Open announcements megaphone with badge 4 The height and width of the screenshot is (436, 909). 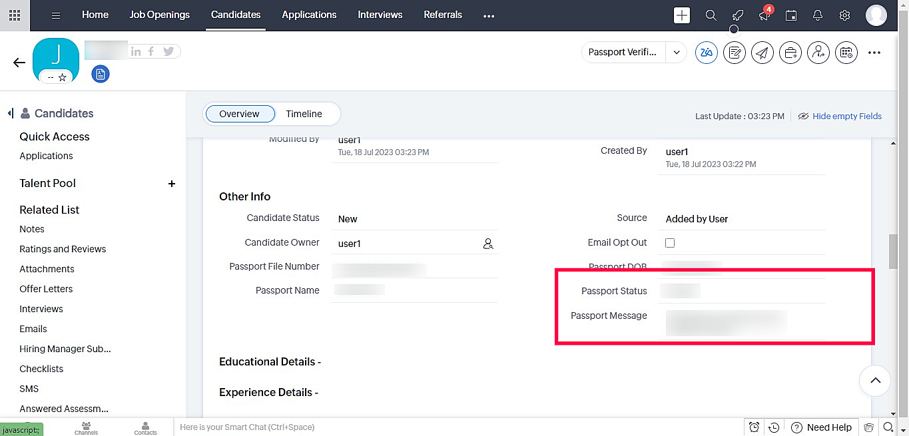pyautogui.click(x=764, y=15)
